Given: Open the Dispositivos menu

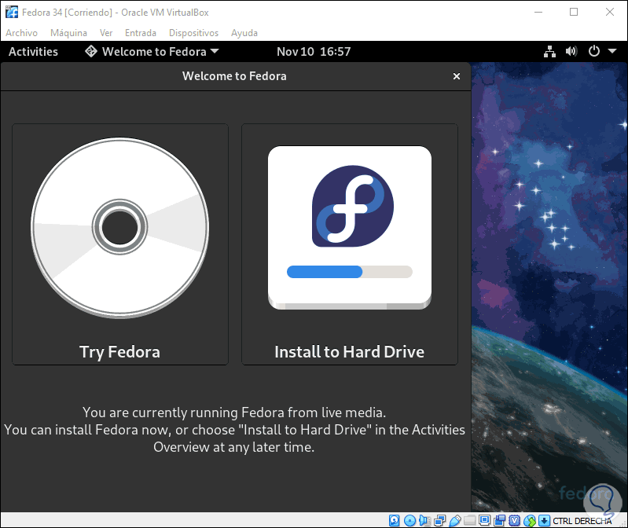Looking at the screenshot, I should click(x=194, y=33).
